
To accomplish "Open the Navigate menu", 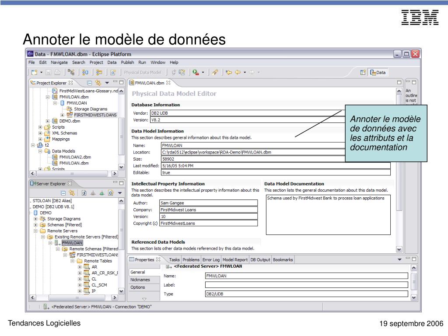I will 59,62.
